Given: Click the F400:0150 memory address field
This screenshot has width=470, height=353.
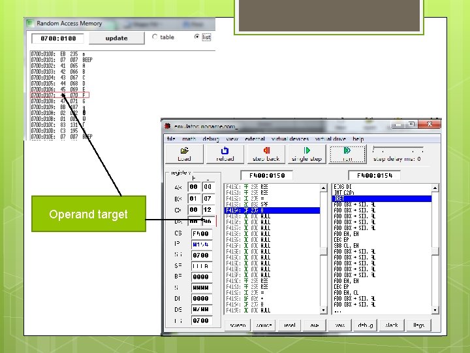Looking at the screenshot, I should (x=267, y=175).
